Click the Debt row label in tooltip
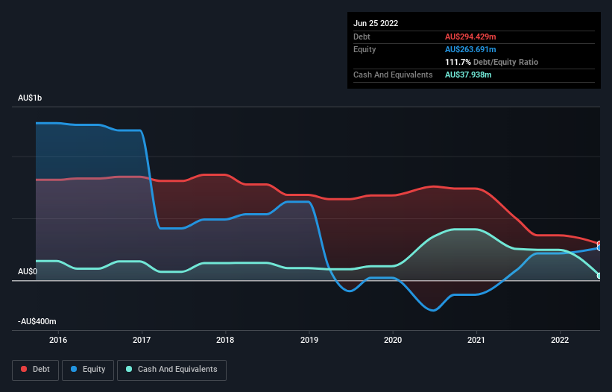 362,37
